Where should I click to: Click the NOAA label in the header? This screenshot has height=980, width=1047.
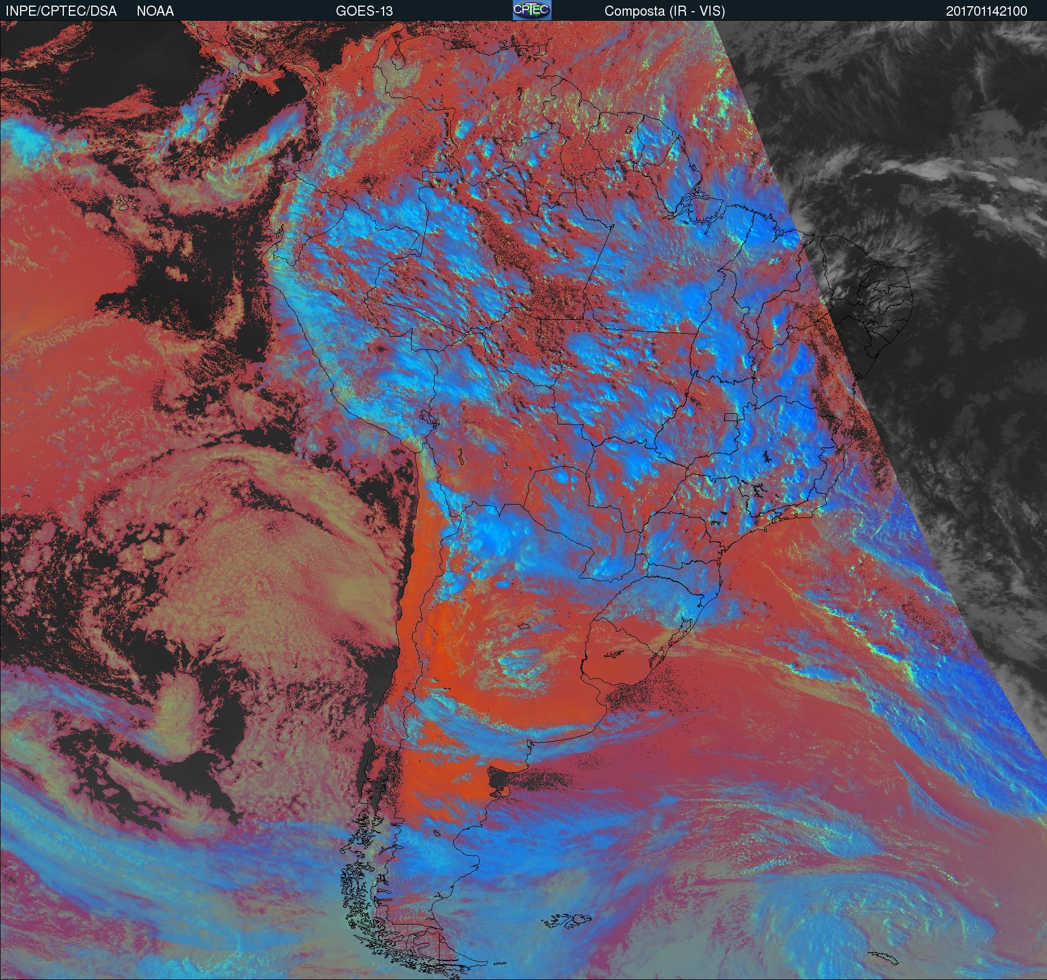(x=155, y=11)
